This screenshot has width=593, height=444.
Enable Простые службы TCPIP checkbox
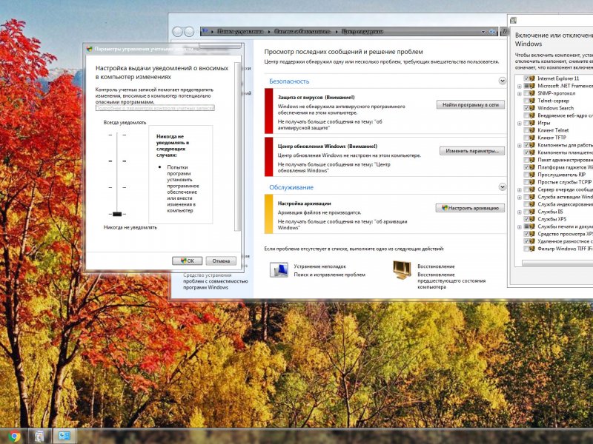click(526, 182)
